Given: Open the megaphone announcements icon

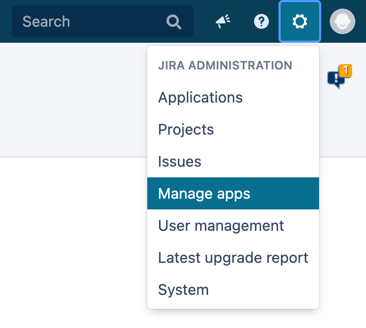Looking at the screenshot, I should (x=223, y=21).
